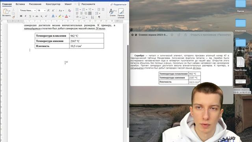Click the Word document vertical scrollbar
Screen dimensions: 252x142
coord(128,86)
